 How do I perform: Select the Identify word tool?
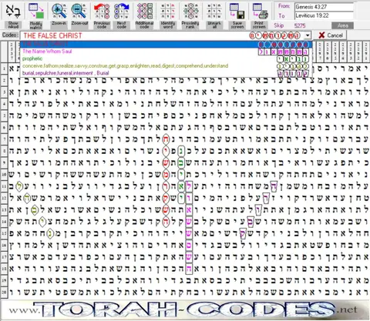pyautogui.click(x=167, y=11)
